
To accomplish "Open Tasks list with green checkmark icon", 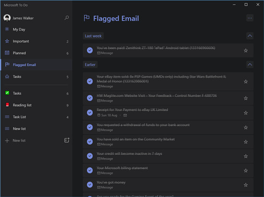I will pos(36,93).
